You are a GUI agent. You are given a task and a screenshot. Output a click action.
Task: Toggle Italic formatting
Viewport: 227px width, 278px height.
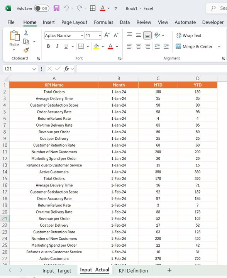coord(57,46)
